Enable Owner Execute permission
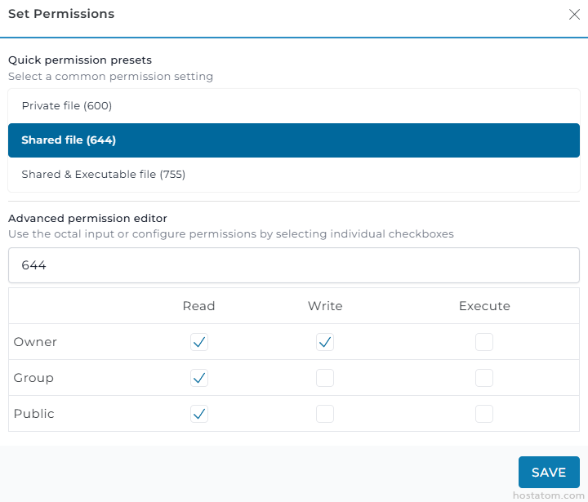This screenshot has height=502, width=588. (x=484, y=342)
